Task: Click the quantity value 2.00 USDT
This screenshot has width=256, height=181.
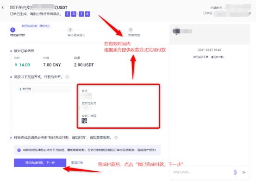Action: coord(84,65)
